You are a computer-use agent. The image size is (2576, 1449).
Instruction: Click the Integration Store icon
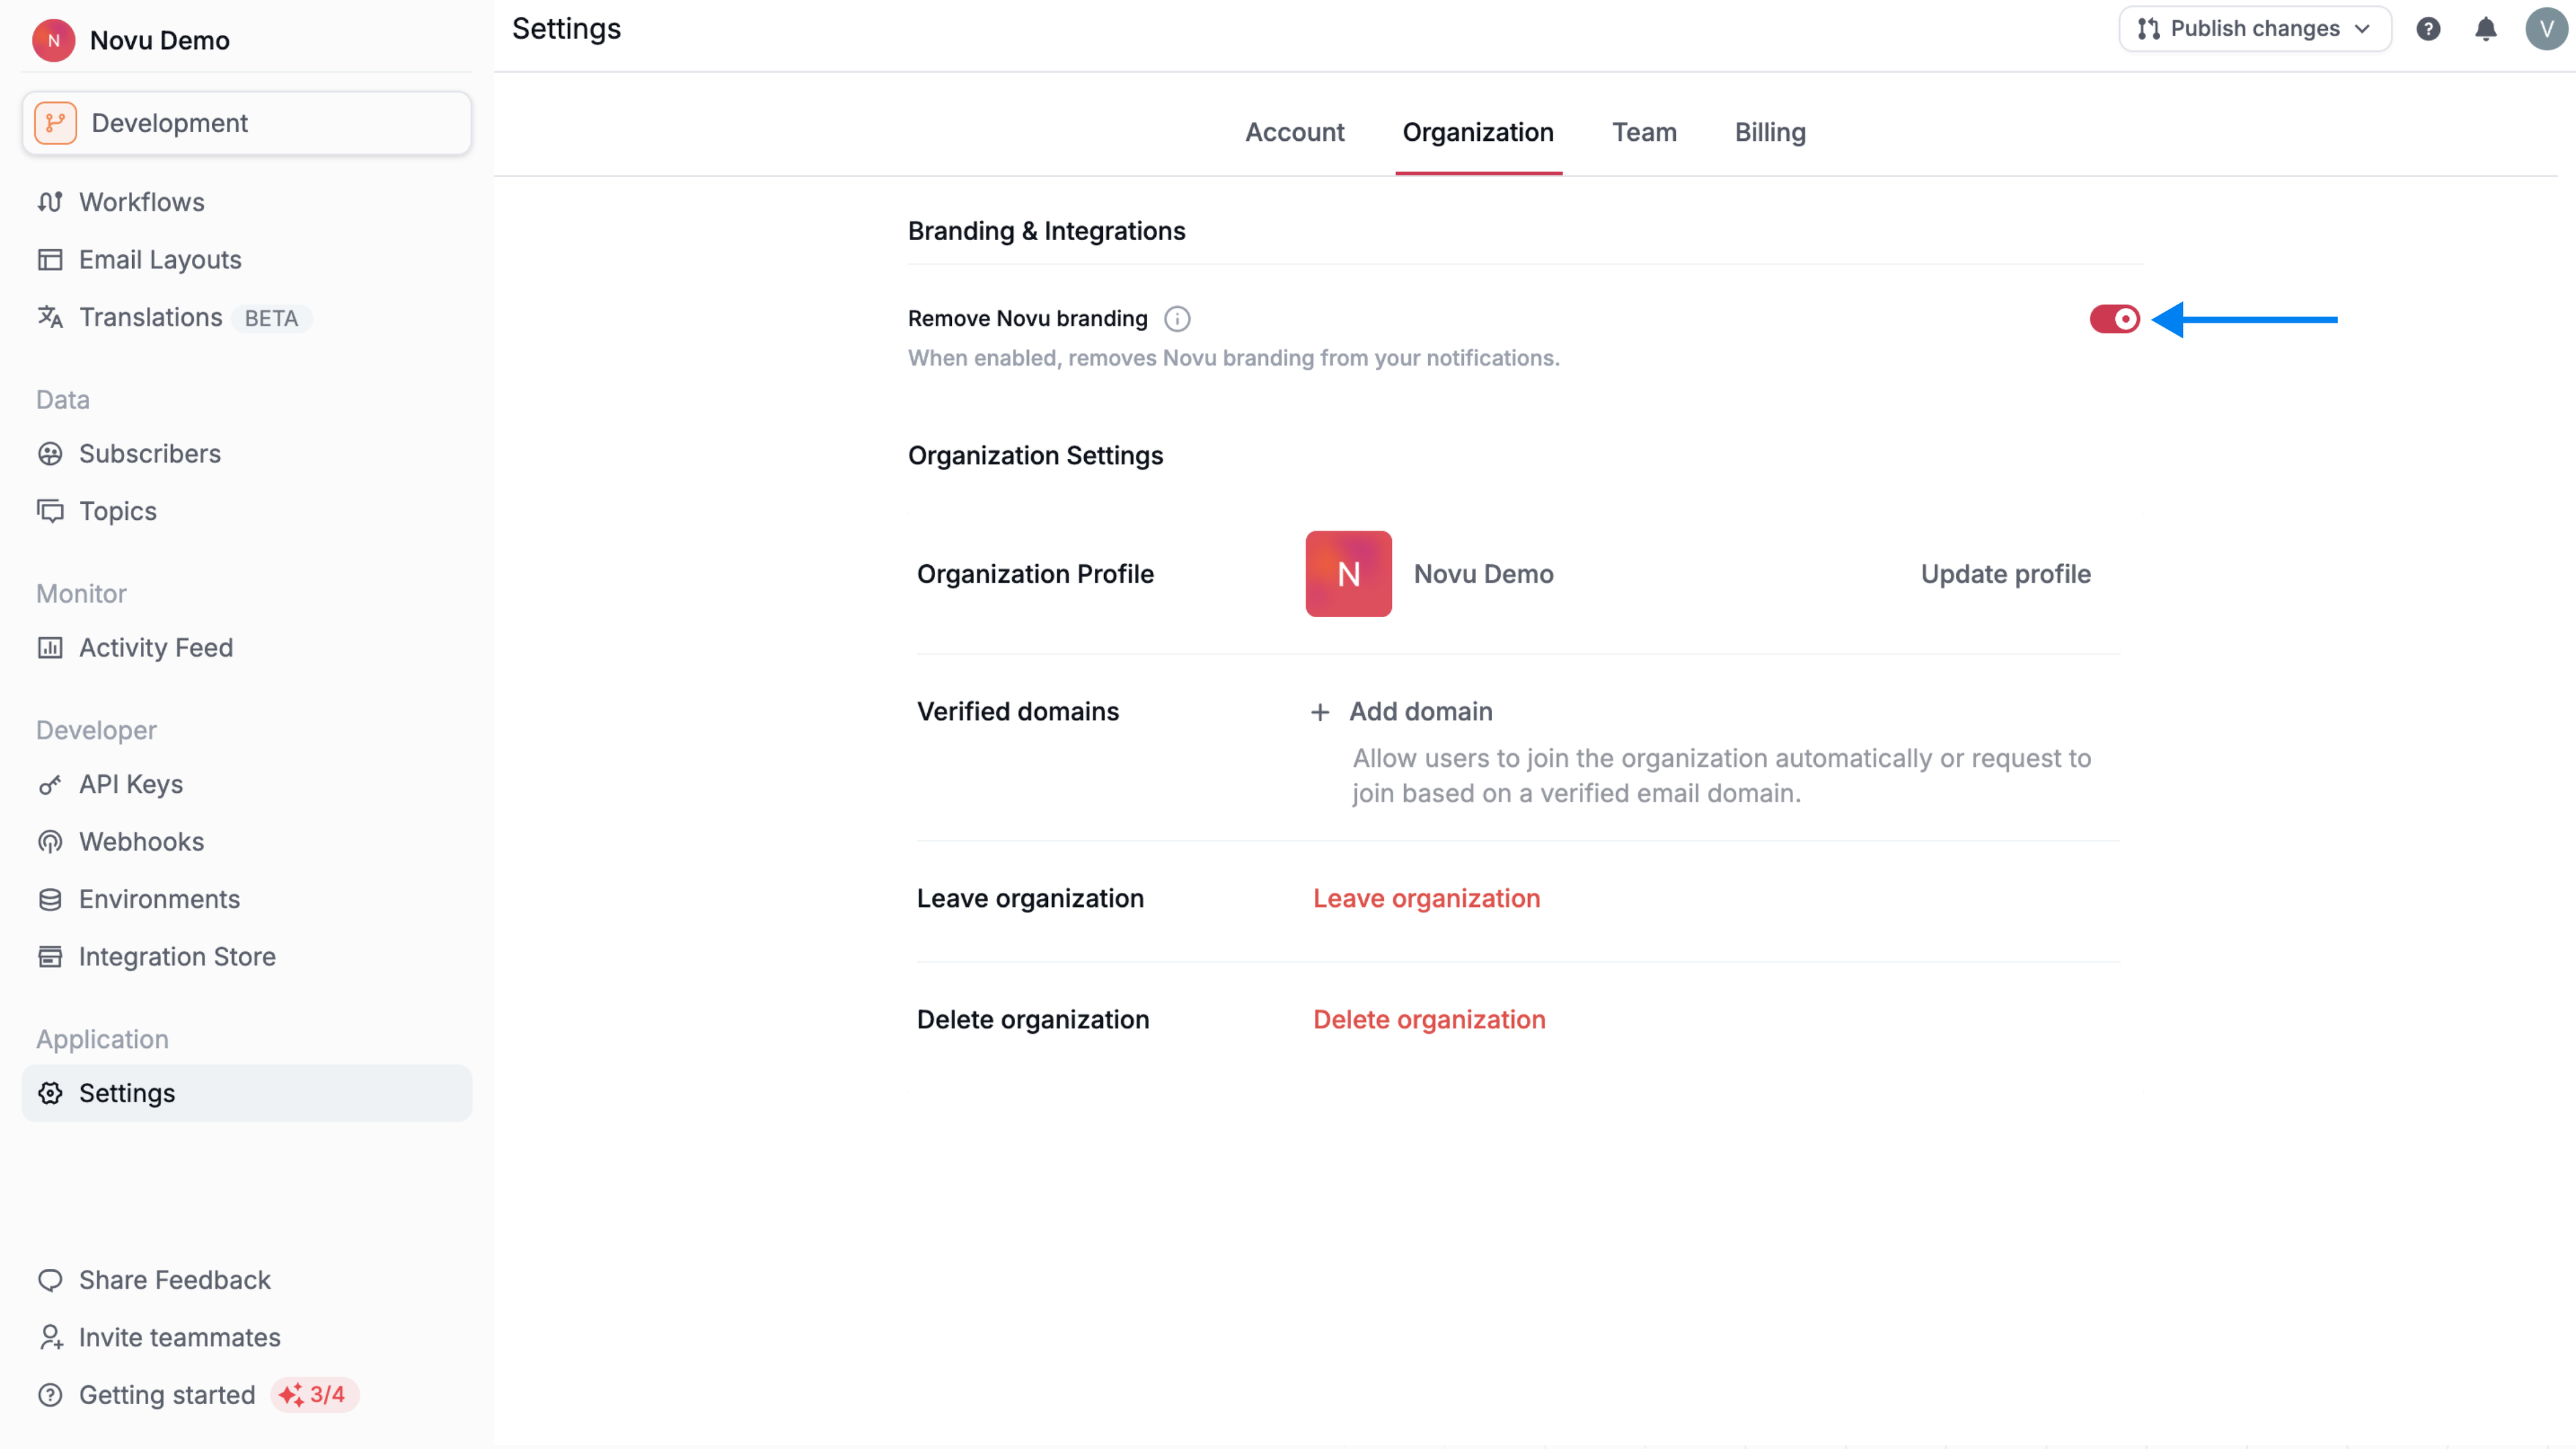point(51,956)
